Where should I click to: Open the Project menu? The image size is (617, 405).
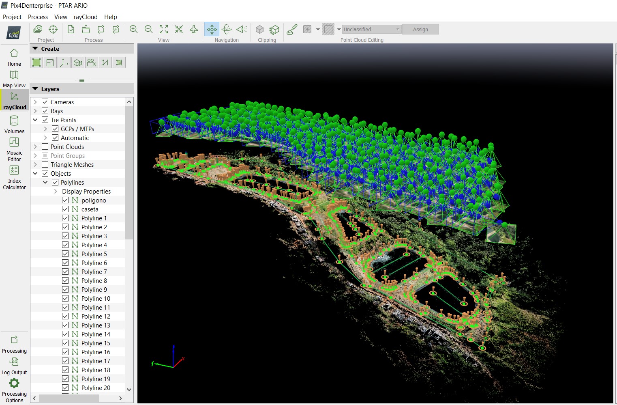[x=12, y=17]
